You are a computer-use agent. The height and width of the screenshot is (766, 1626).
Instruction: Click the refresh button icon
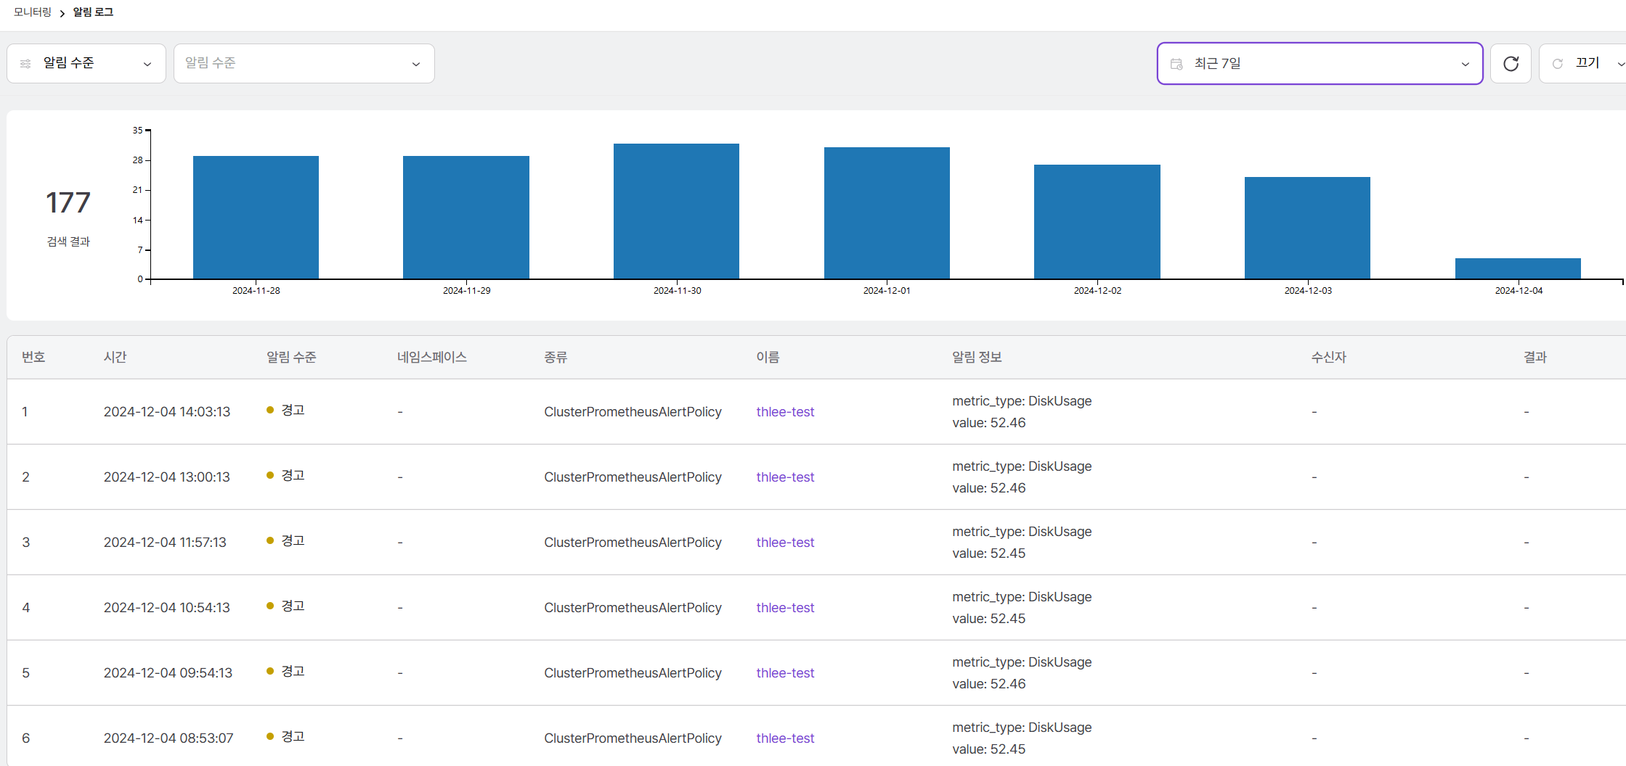coord(1511,64)
